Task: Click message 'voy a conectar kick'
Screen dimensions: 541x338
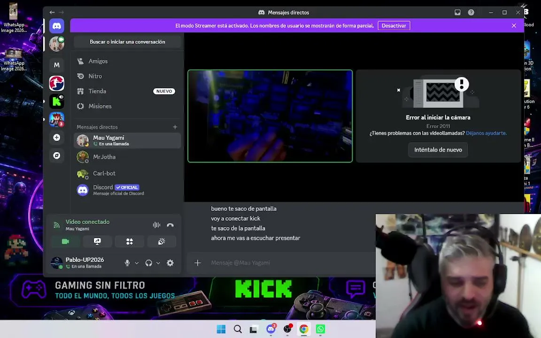Action: coord(236,218)
